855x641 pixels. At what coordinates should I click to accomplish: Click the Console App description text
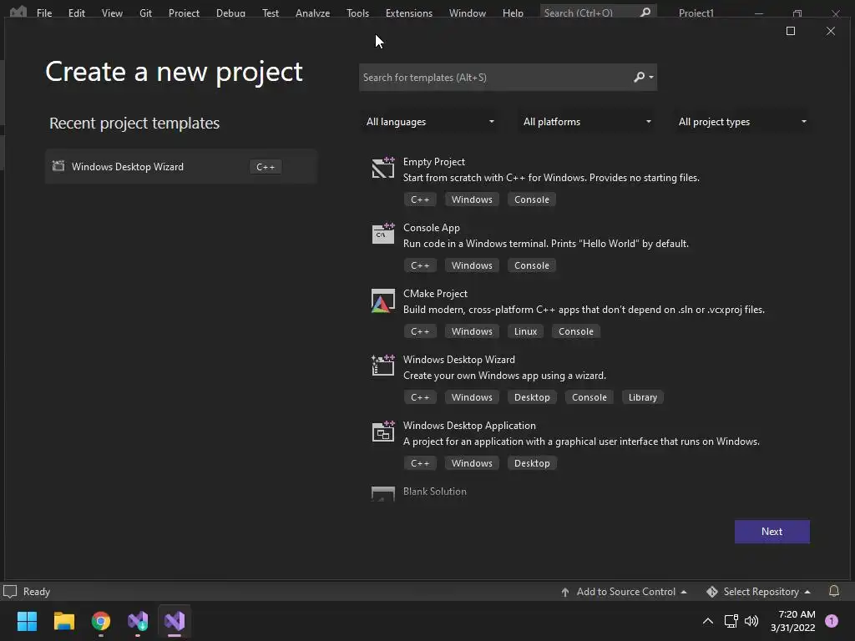click(x=546, y=244)
